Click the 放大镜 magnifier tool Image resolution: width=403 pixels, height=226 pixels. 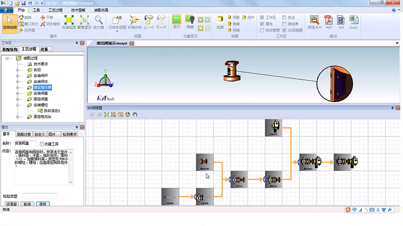pos(99,22)
